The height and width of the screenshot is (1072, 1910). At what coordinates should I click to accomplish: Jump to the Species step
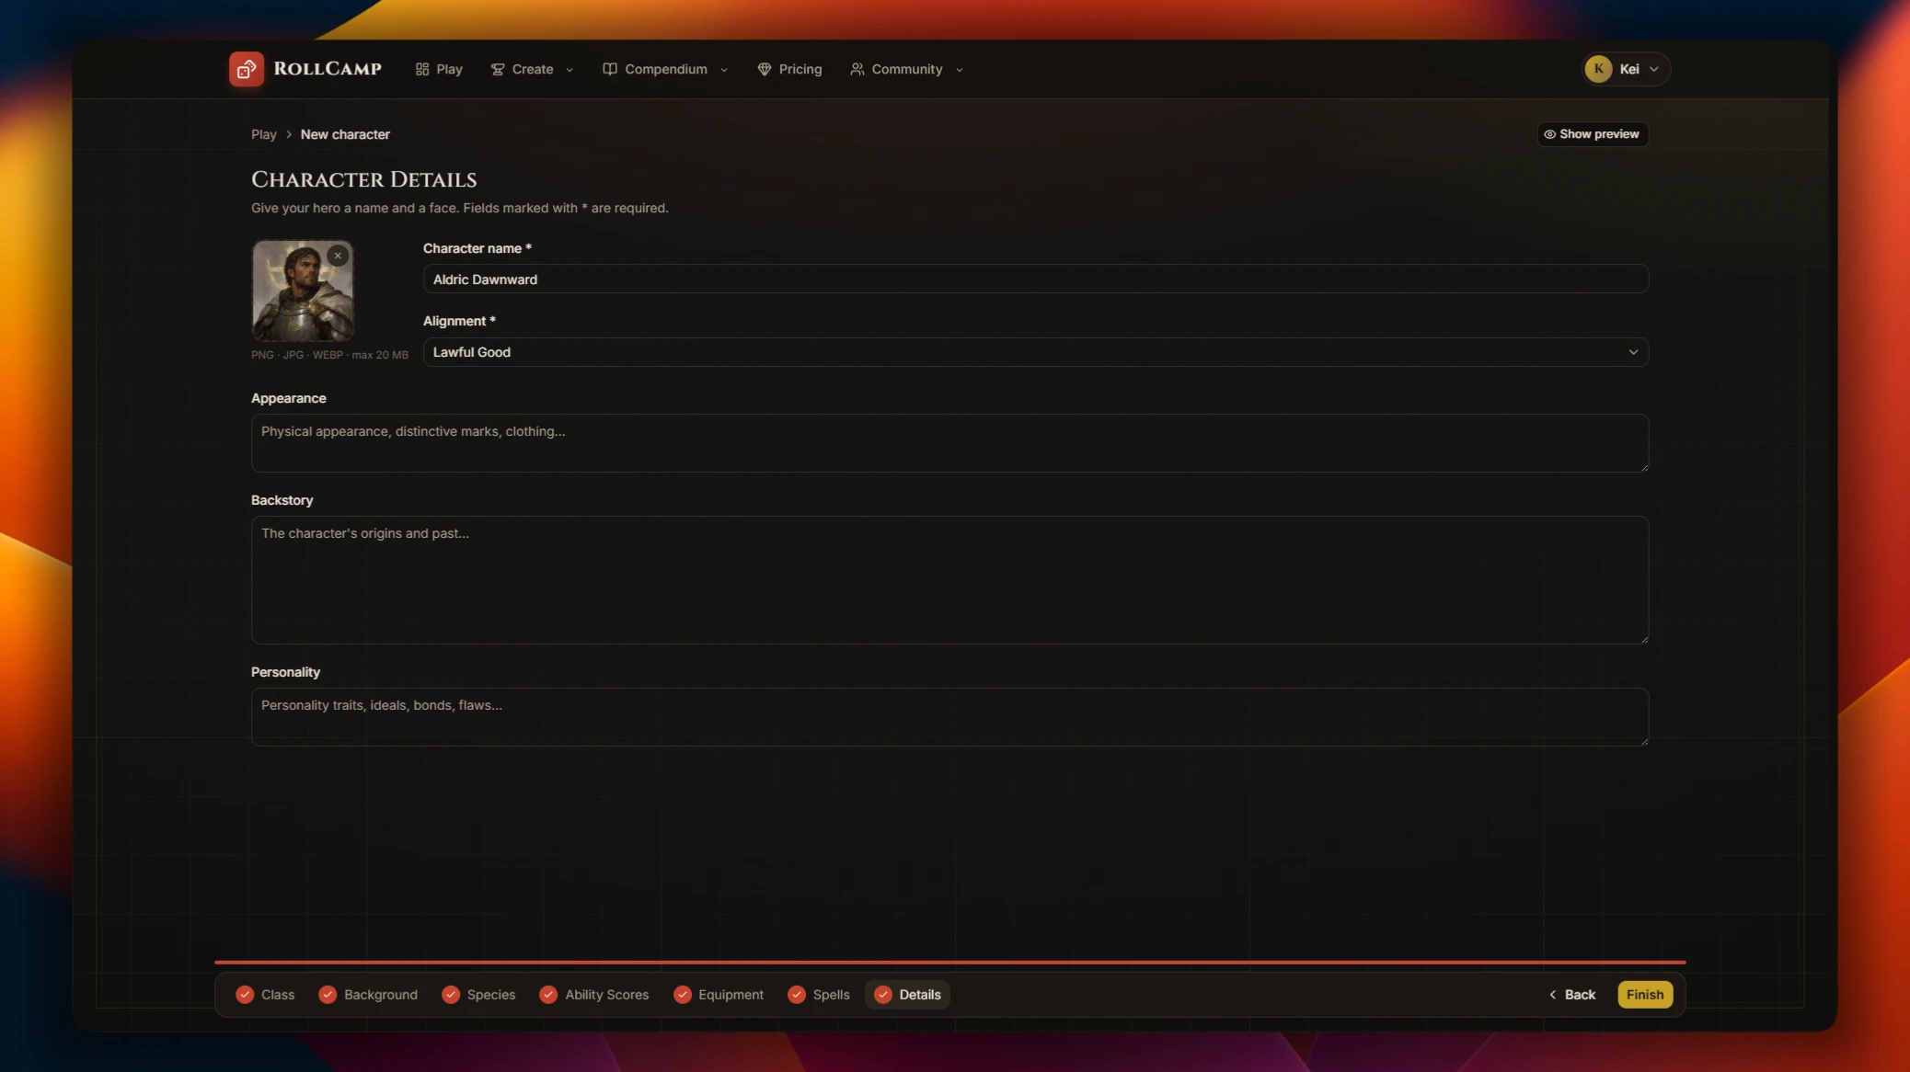(x=479, y=995)
